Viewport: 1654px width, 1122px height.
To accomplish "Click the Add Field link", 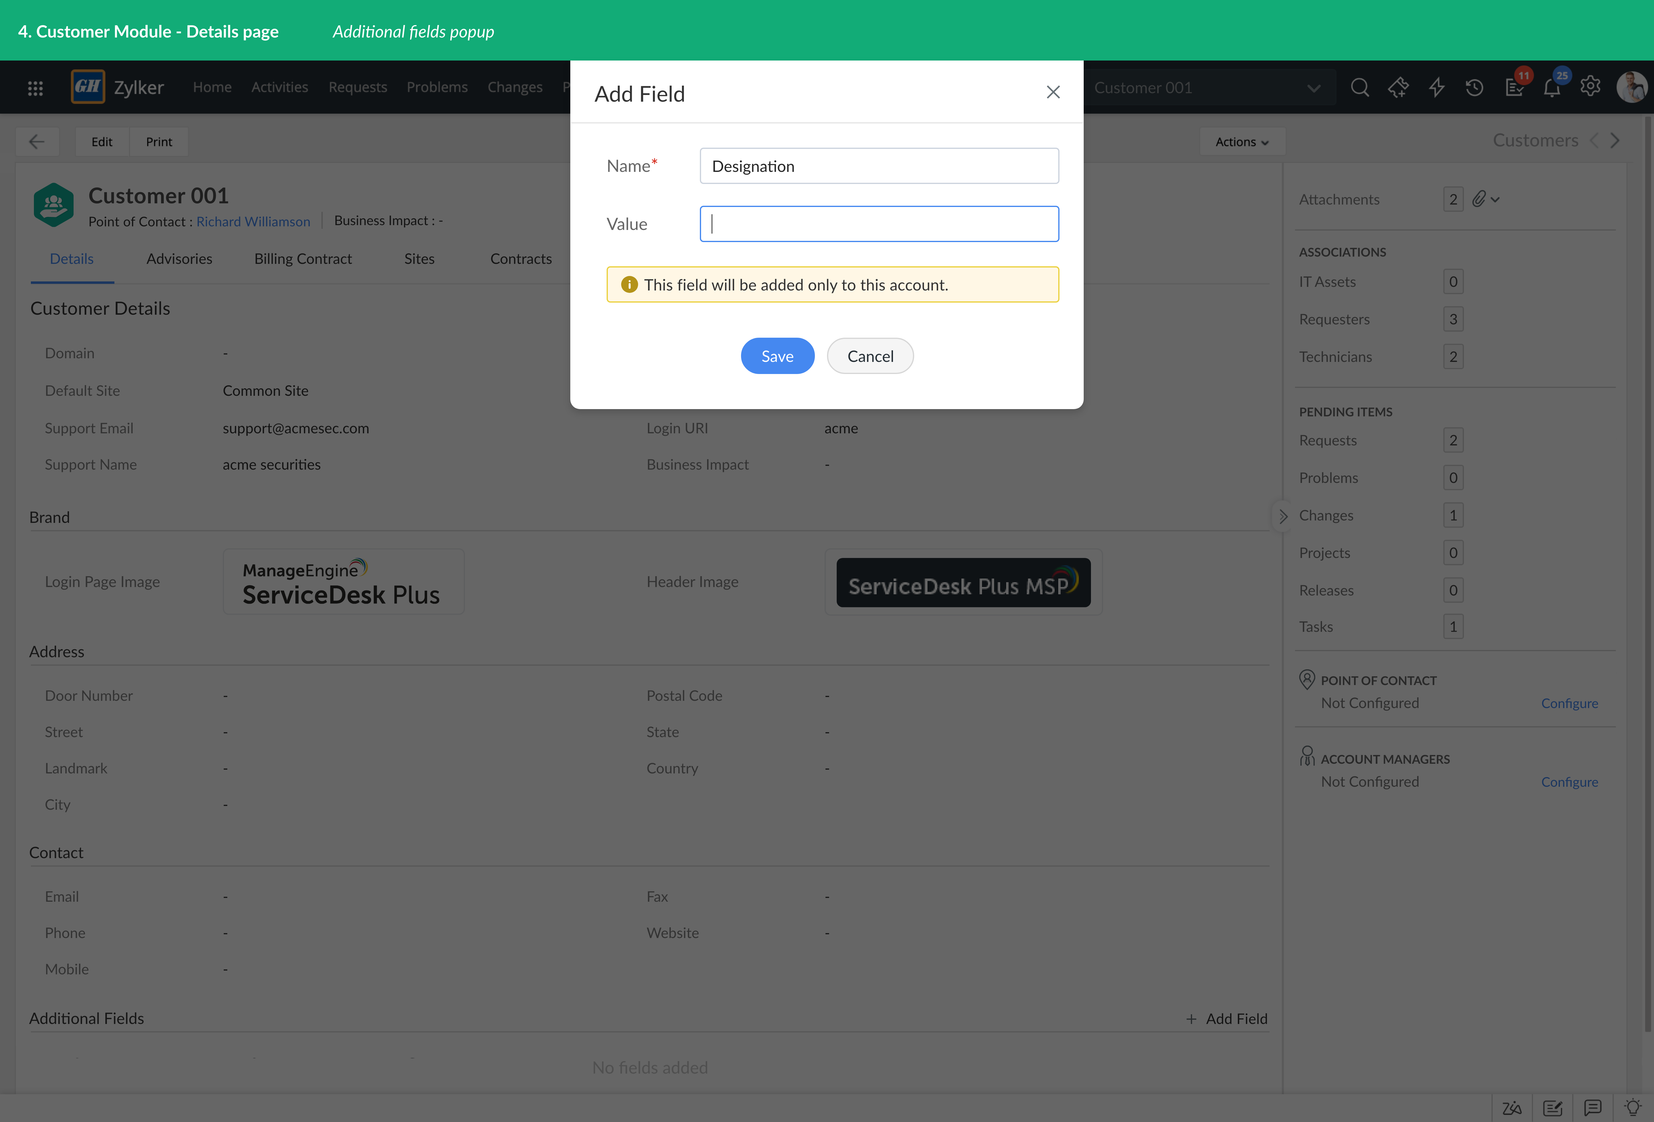I will [x=1227, y=1019].
